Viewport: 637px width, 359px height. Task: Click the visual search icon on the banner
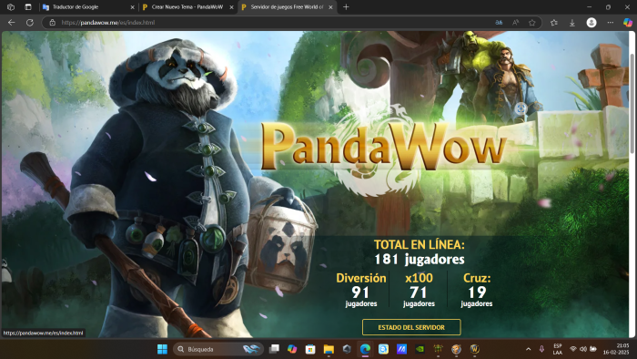point(521,108)
